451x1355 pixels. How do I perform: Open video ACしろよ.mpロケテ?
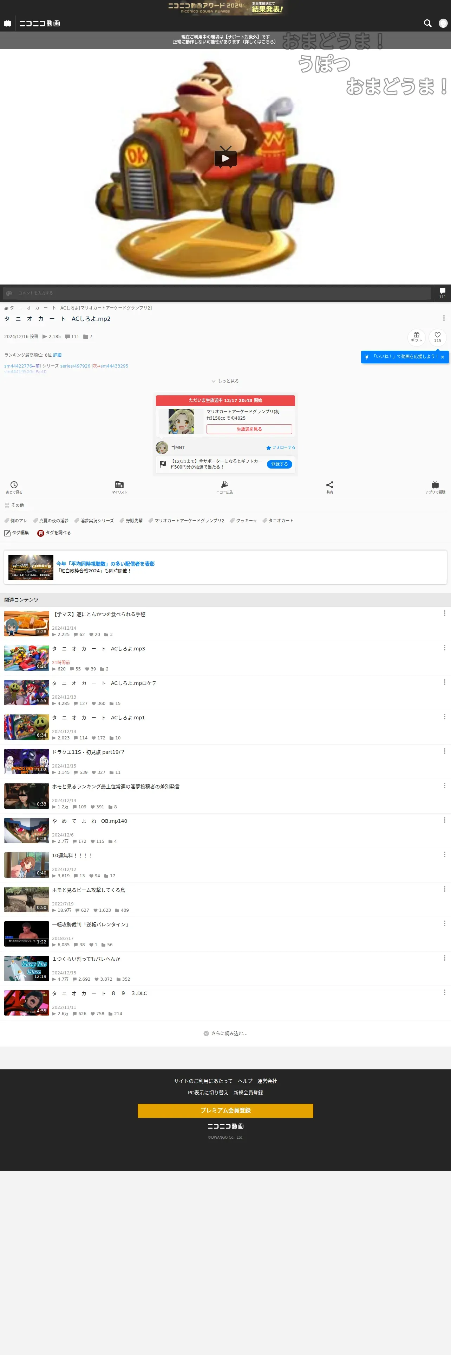[104, 683]
